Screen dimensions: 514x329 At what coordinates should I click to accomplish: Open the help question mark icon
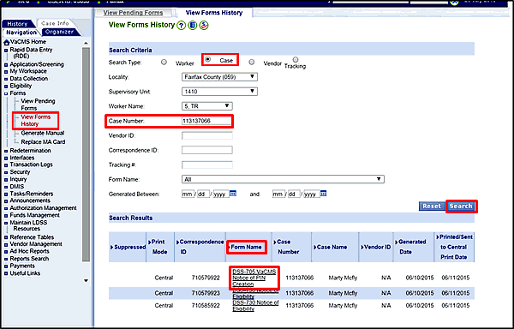point(182,25)
